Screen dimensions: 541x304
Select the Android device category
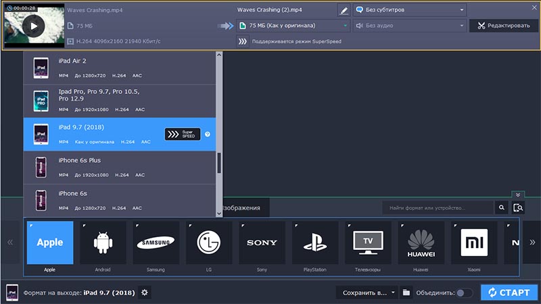(x=103, y=243)
